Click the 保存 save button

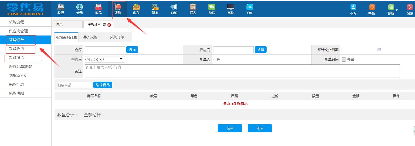[230, 128]
